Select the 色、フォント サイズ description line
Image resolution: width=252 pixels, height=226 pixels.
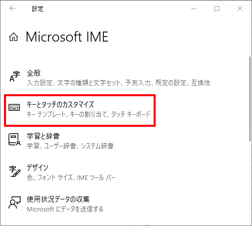[71, 177]
